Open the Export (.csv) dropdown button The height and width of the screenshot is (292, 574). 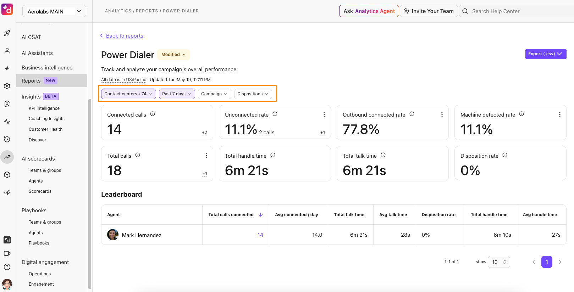click(x=546, y=54)
